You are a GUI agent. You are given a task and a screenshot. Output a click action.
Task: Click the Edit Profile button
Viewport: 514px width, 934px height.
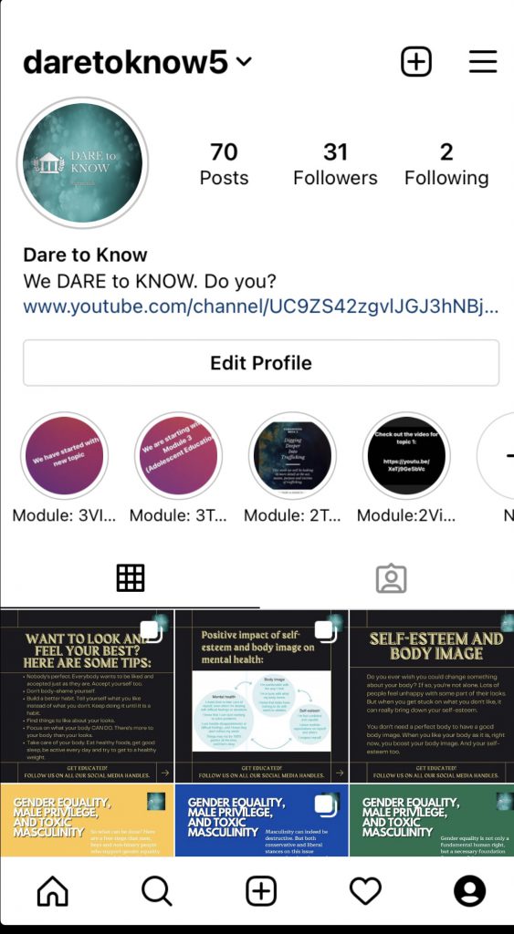pyautogui.click(x=261, y=363)
